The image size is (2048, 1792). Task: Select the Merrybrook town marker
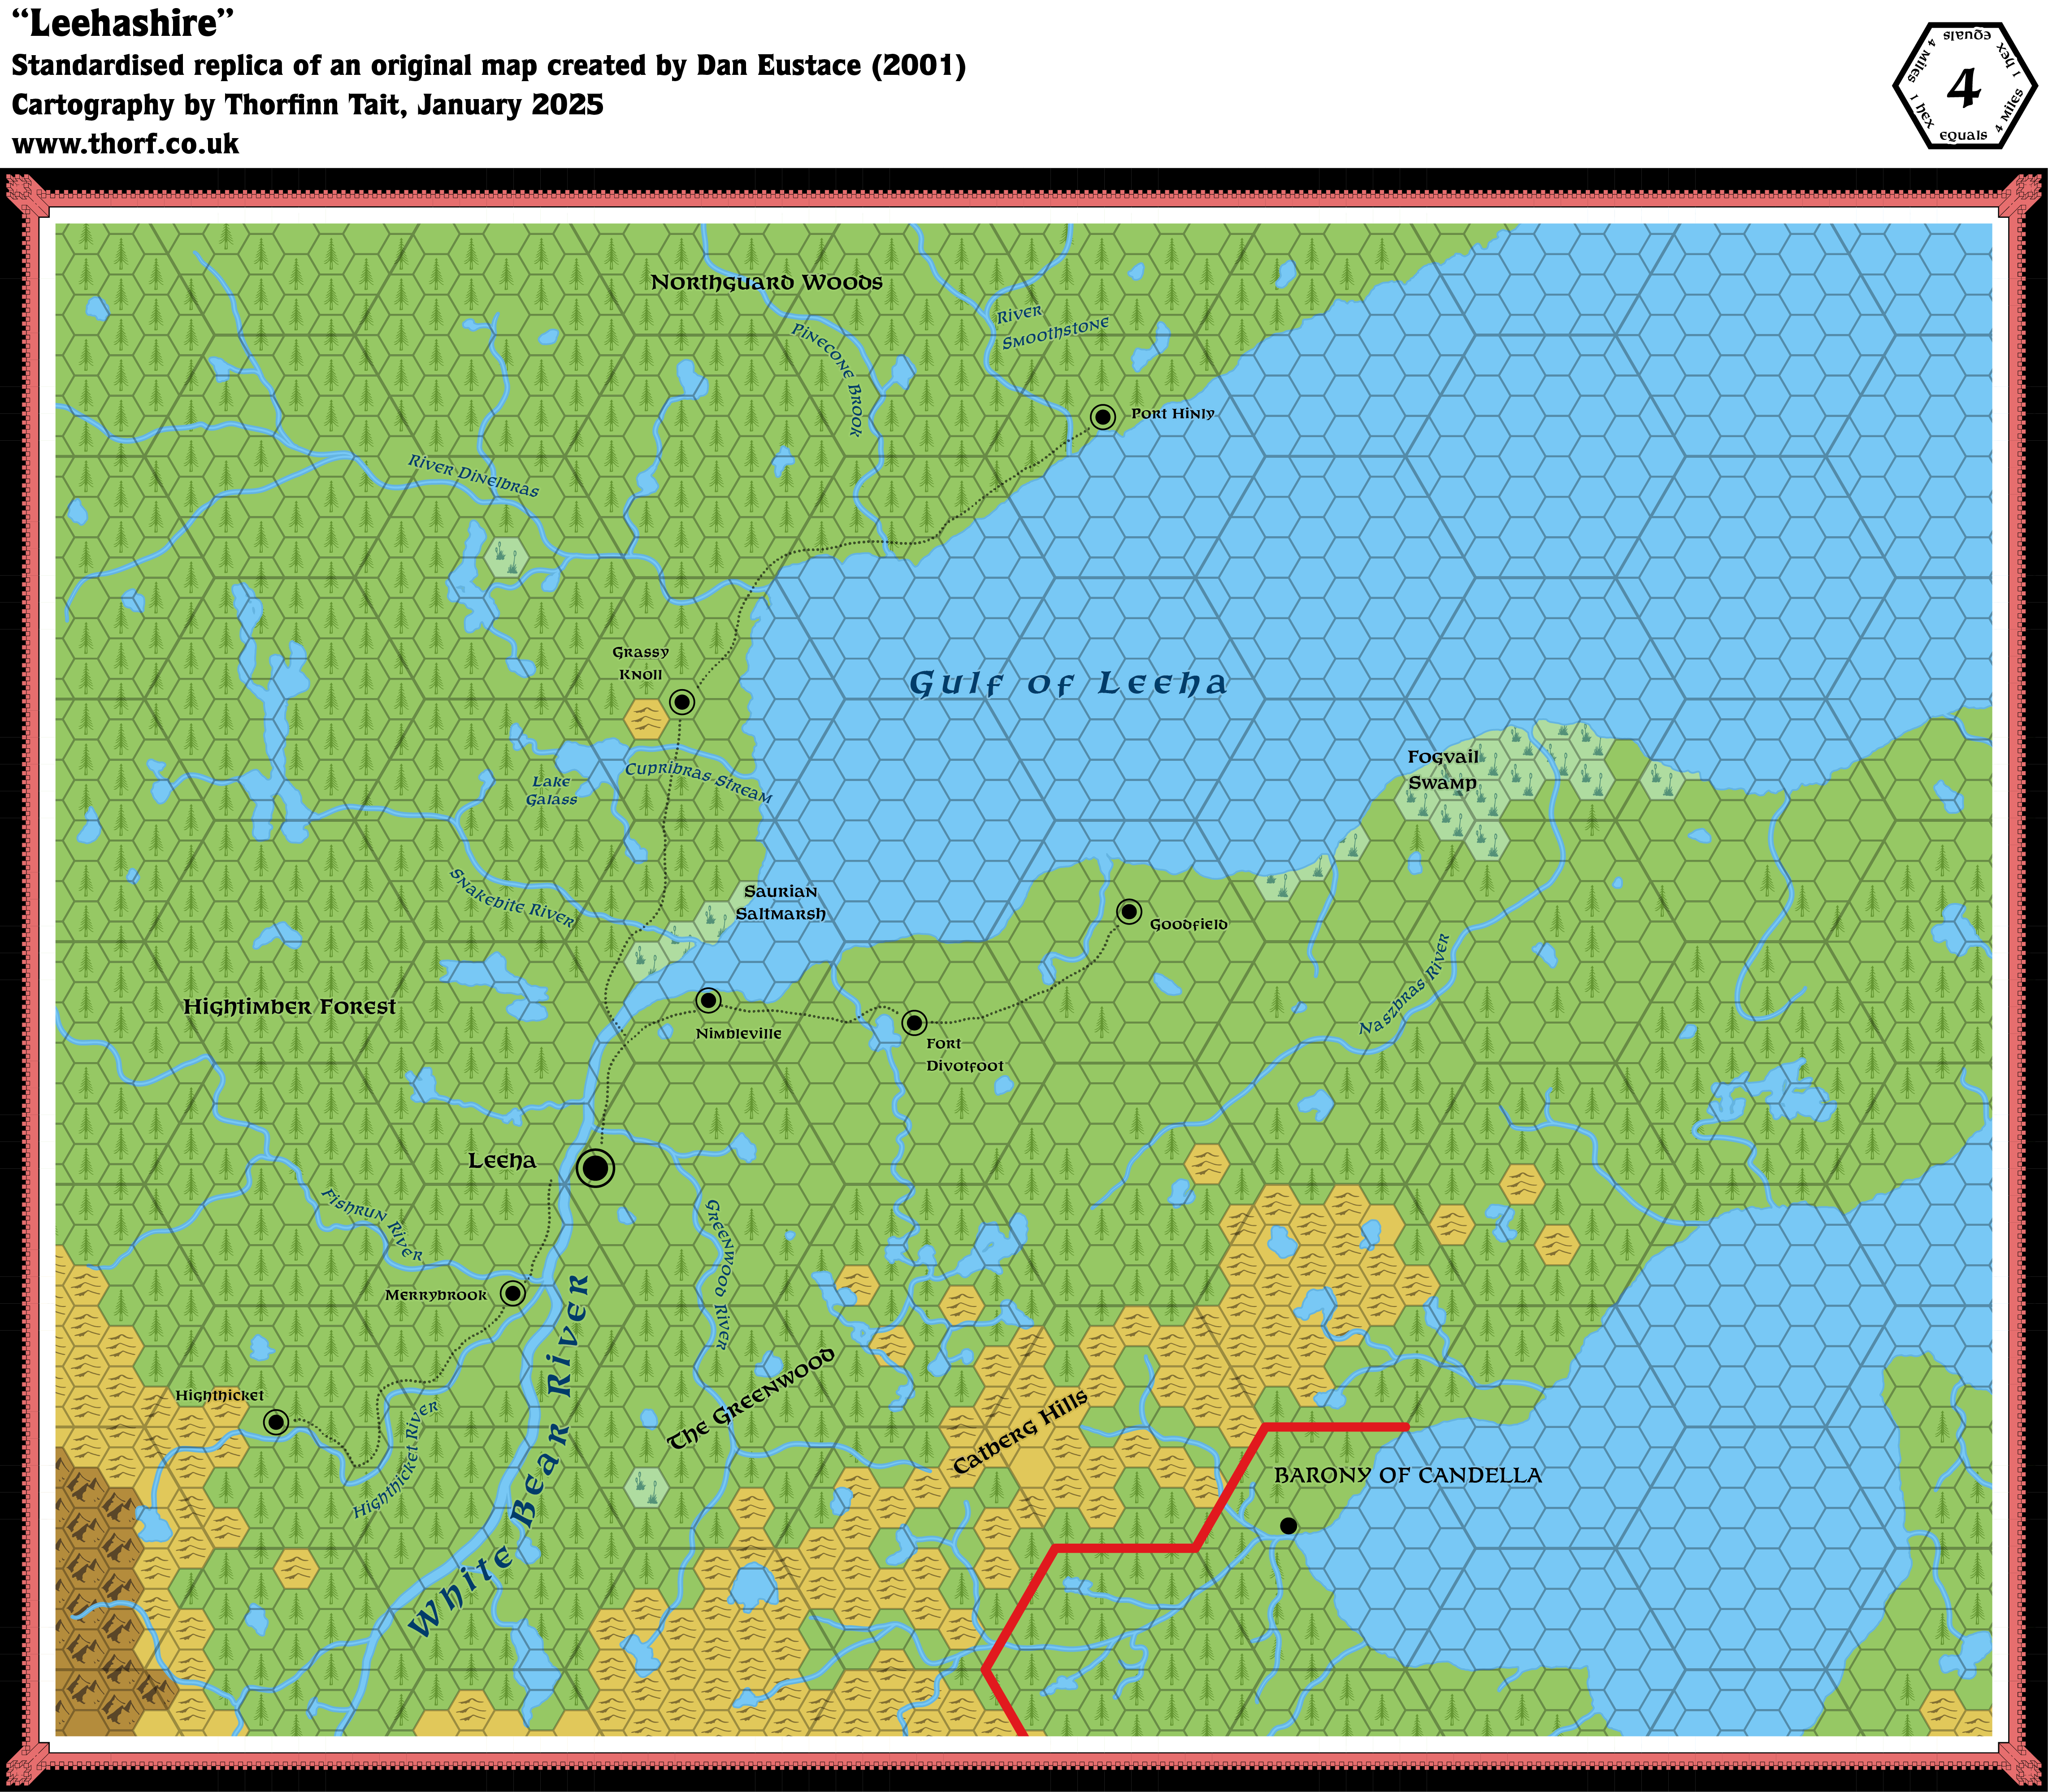(512, 1293)
